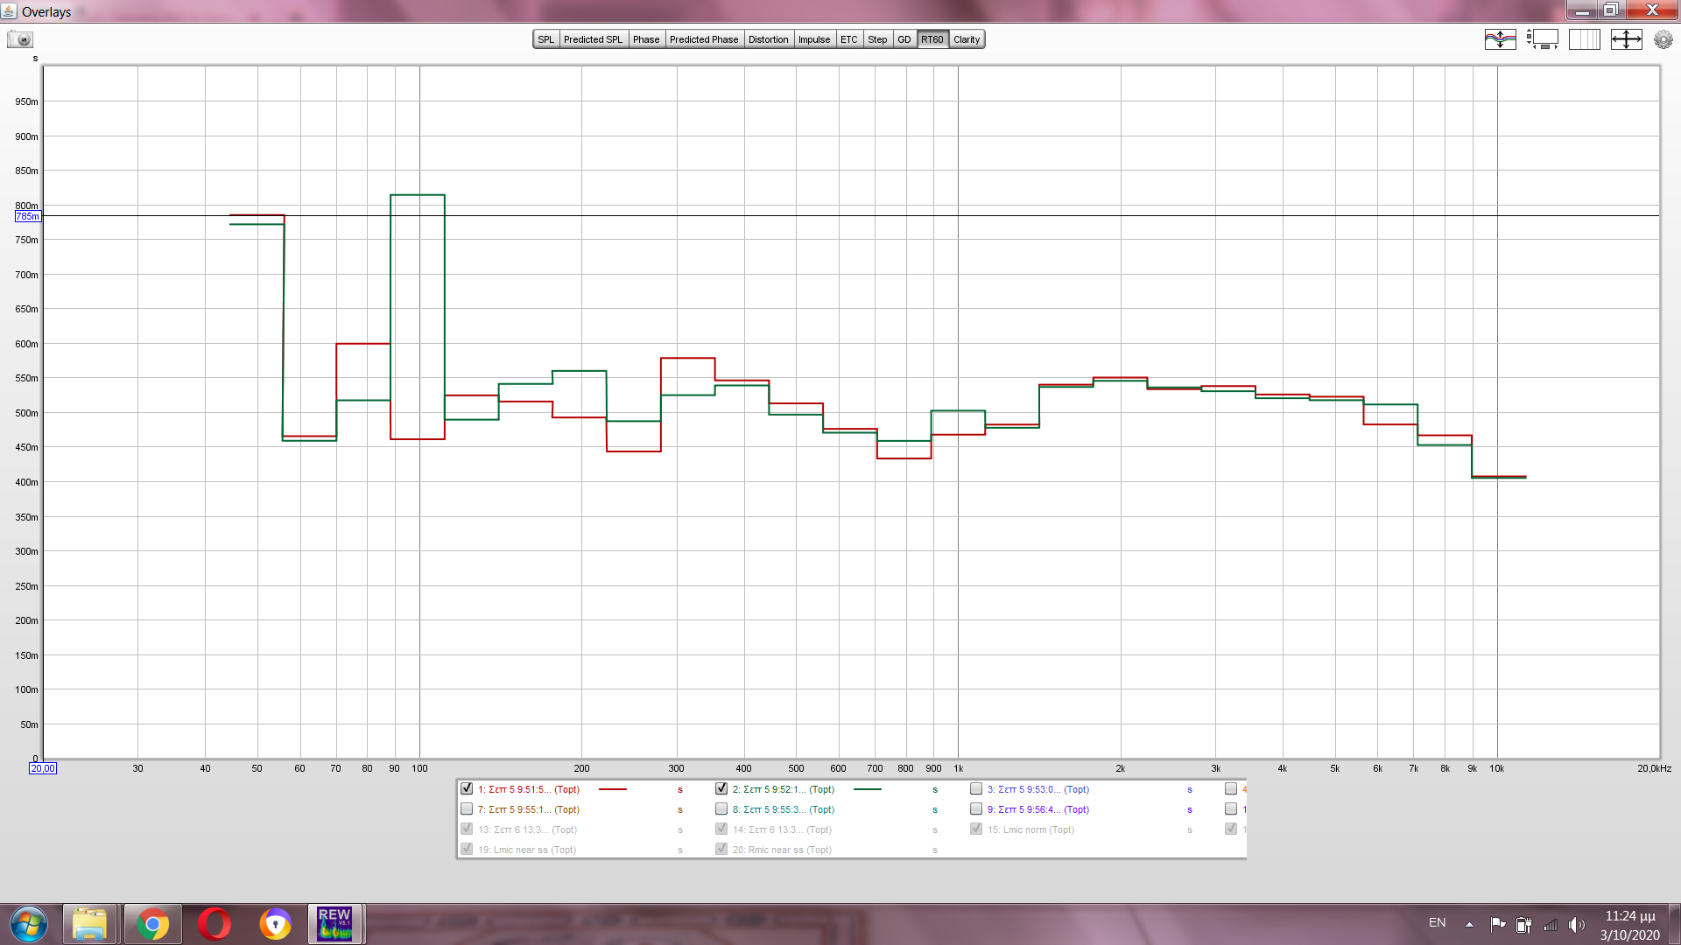This screenshot has height=945, width=1681.
Task: Uncheck trace 2 Σεπ 5 9:52:1 checkbox
Action: point(721,788)
